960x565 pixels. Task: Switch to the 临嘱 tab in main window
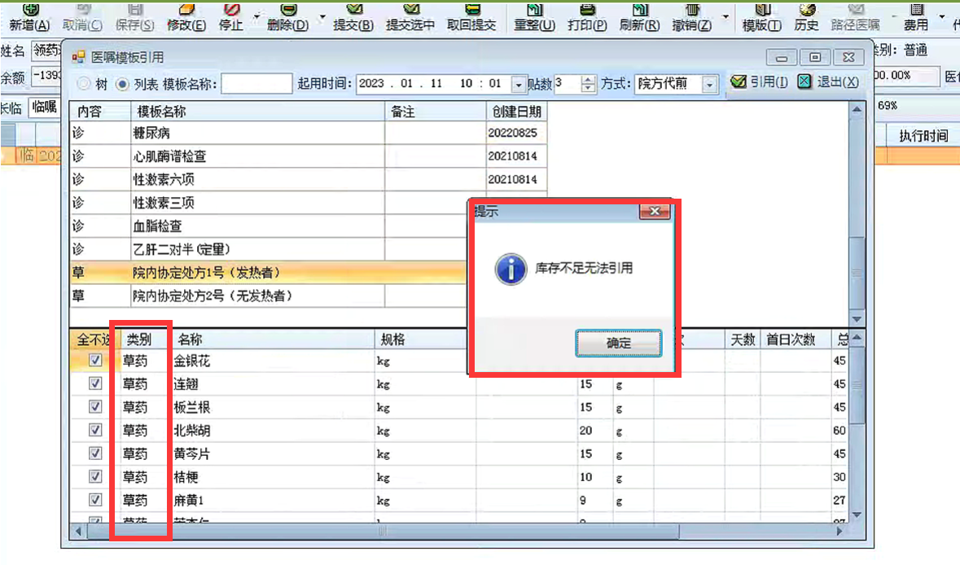coord(45,107)
